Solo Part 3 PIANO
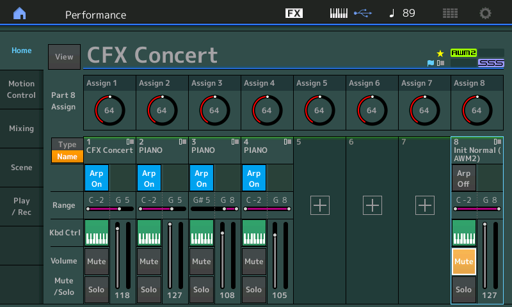The width and height of the screenshot is (512, 307). pyautogui.click(x=202, y=289)
